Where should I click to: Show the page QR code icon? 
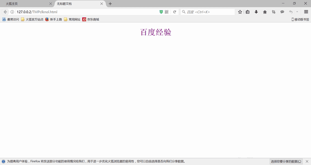pos(167,12)
